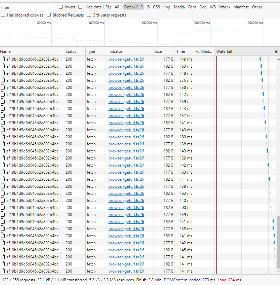Select the request name in the 137 ms row
Image resolution: width=280 pixels, height=285 pixels.
click(x=34, y=116)
